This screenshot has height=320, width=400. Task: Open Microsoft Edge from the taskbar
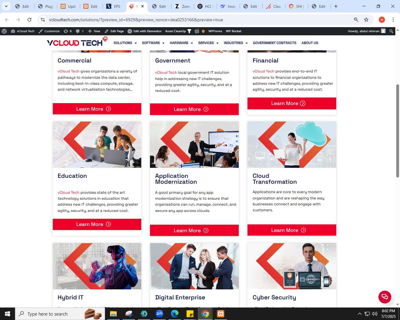pyautogui.click(x=175, y=314)
